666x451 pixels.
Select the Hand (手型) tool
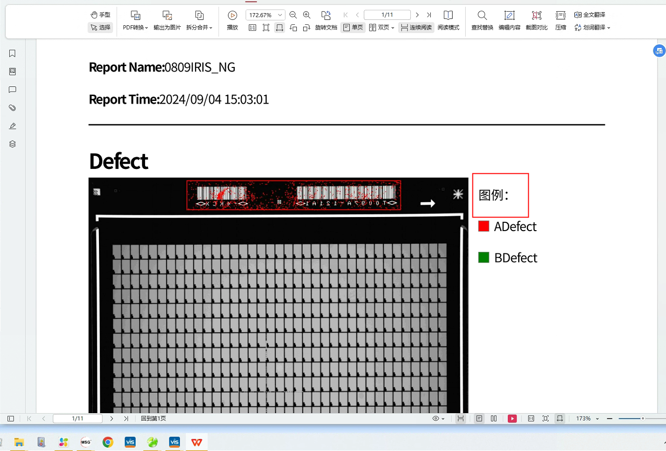click(100, 15)
